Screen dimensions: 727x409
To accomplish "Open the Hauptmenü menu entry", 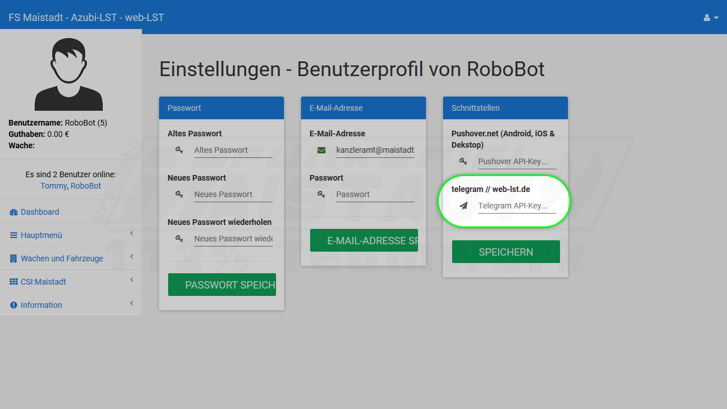I will point(70,235).
